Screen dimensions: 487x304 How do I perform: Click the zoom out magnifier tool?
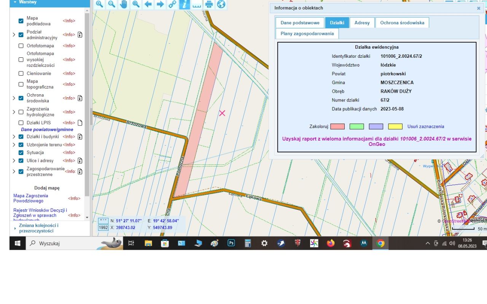[111, 4]
